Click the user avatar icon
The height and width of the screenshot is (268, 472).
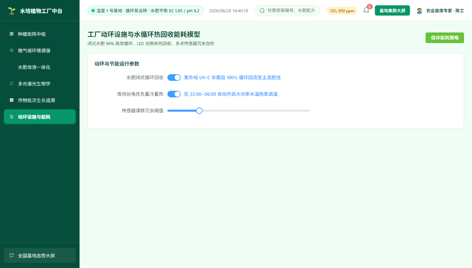coord(420,11)
